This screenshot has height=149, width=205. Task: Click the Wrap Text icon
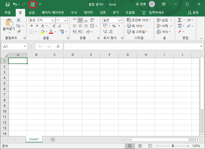[x=92, y=20]
